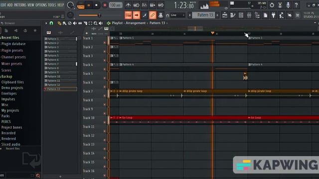Enable wait for input before recording
This screenshot has width=319, height=179.
(x=136, y=5)
